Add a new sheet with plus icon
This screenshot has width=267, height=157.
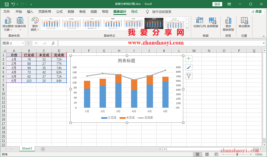pos(43,149)
